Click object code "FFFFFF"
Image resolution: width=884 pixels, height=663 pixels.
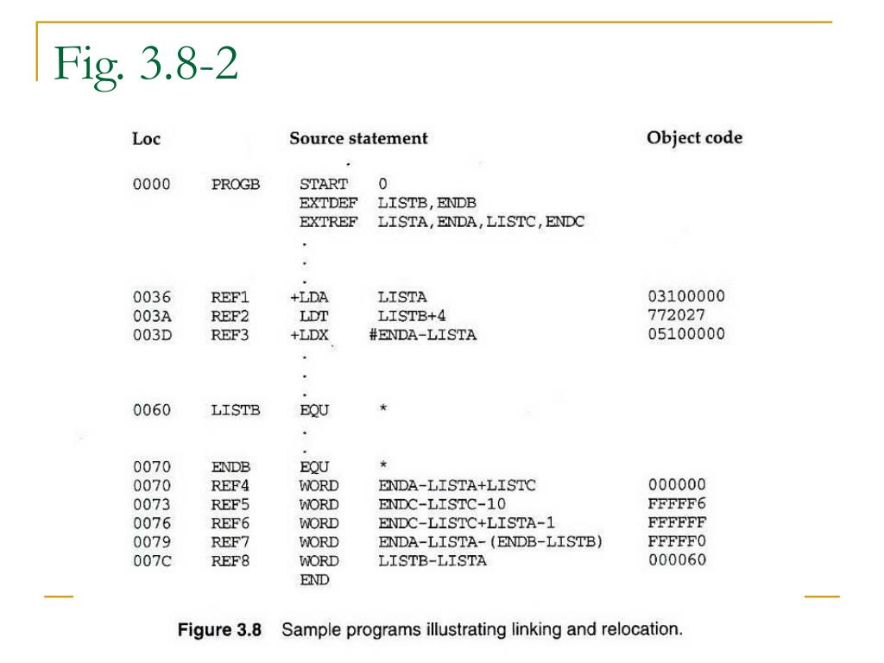[x=677, y=522]
